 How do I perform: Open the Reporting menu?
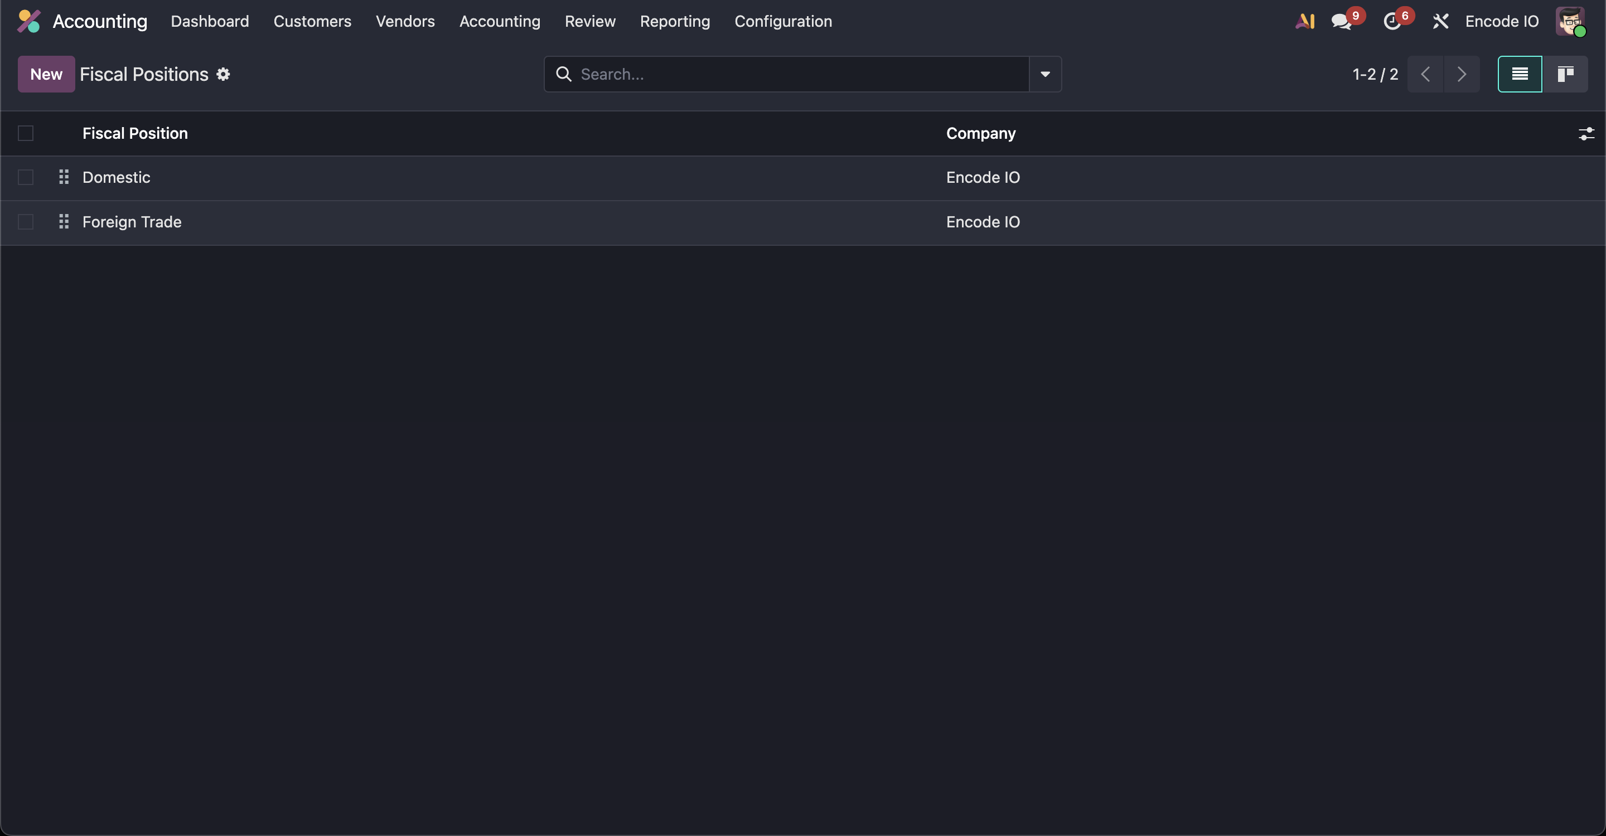pyautogui.click(x=675, y=21)
